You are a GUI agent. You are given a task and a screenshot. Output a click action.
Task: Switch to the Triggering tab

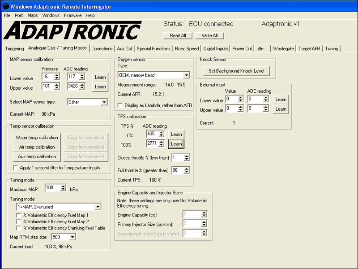coord(14,48)
